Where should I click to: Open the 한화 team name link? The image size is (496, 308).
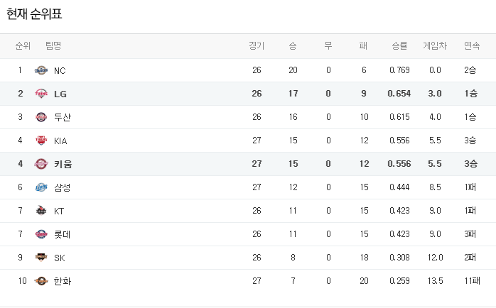click(63, 281)
